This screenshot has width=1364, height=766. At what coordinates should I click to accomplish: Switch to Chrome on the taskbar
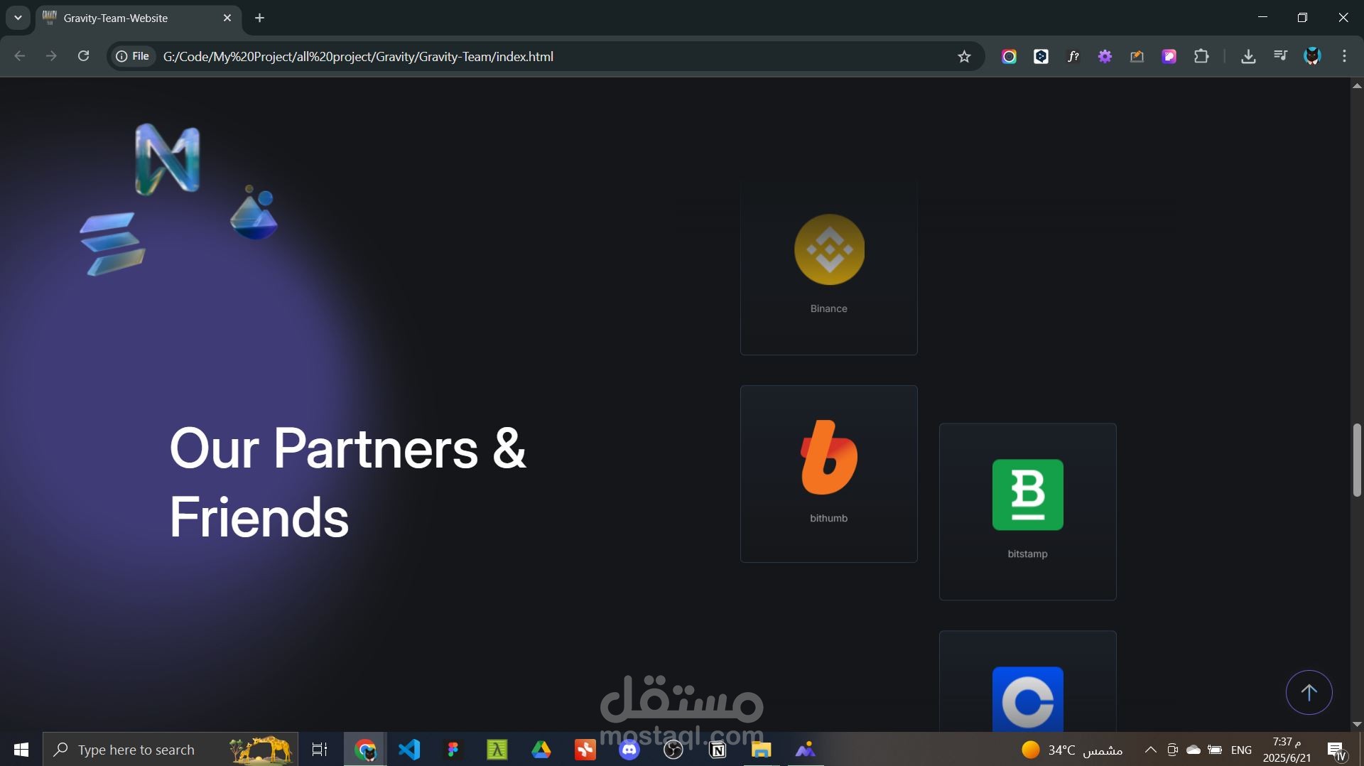click(365, 750)
